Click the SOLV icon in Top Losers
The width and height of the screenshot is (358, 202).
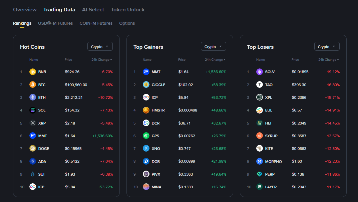point(259,72)
